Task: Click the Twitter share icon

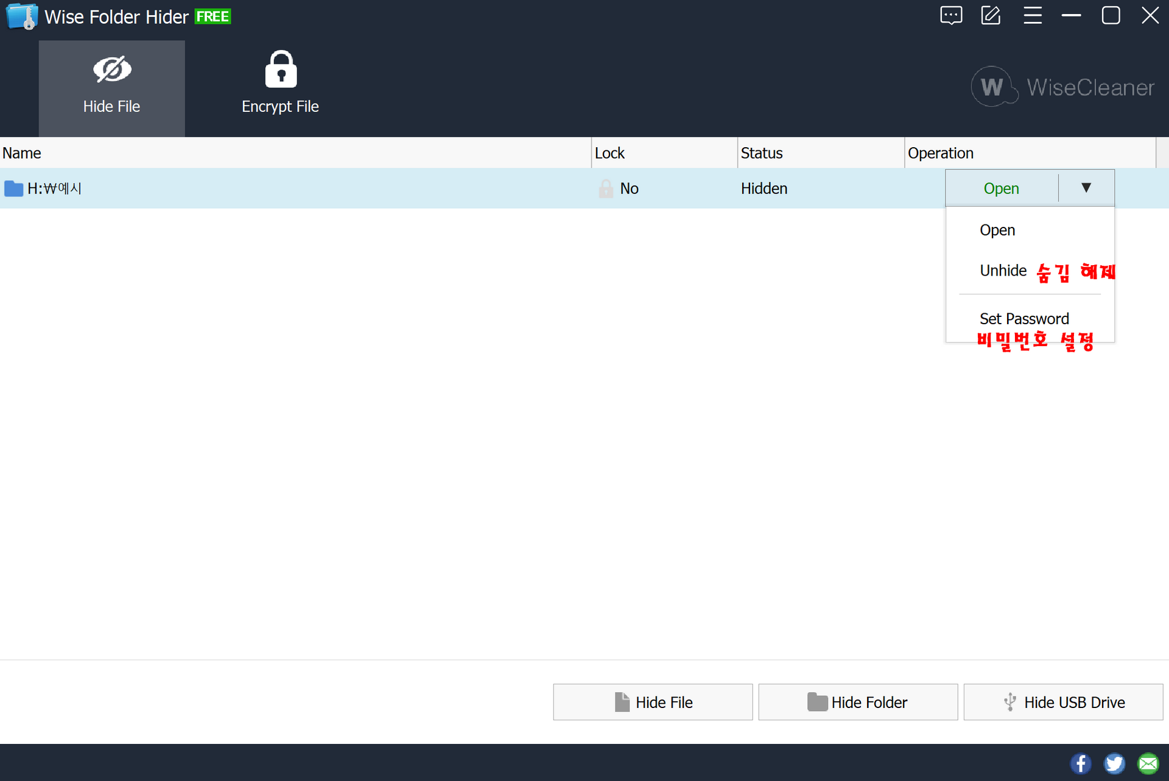Action: (1114, 763)
